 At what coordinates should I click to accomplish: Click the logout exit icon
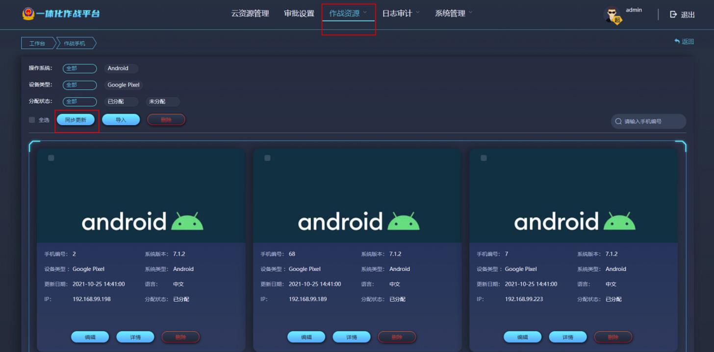click(x=673, y=14)
